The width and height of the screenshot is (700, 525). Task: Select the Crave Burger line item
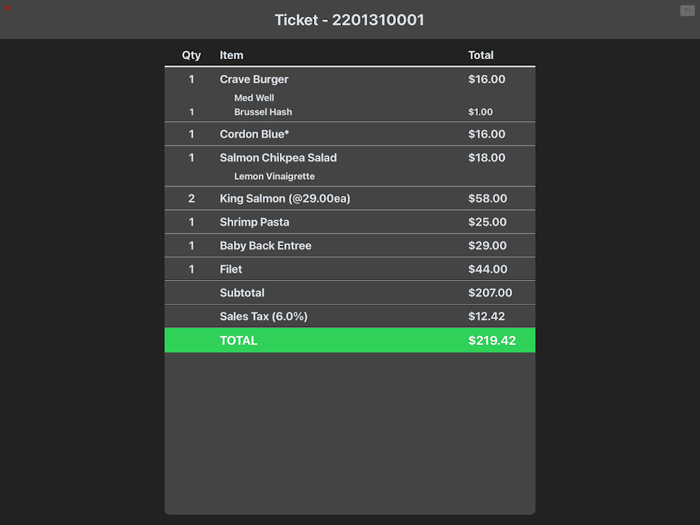(x=254, y=79)
